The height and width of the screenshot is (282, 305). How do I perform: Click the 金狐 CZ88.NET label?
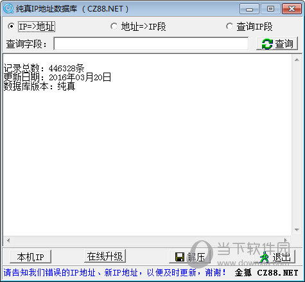(x=266, y=272)
